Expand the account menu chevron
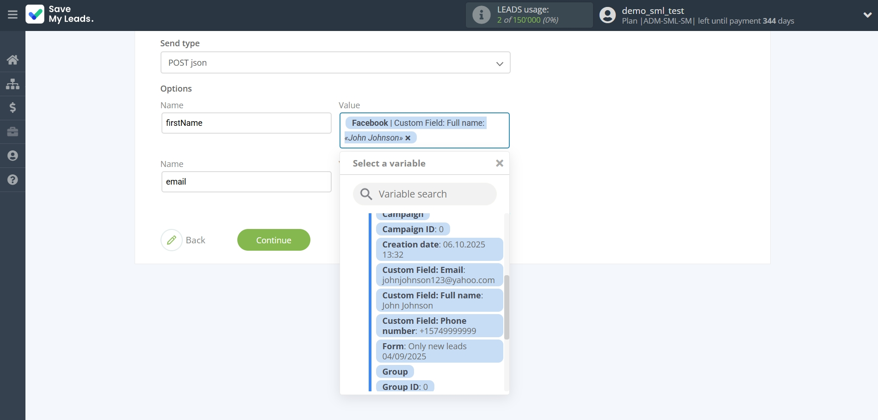Viewport: 878px width, 420px height. coord(868,14)
